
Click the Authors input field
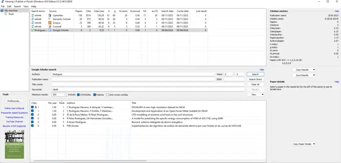133,75
